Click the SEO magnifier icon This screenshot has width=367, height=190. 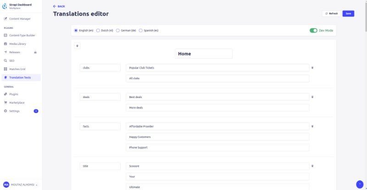click(x=6, y=60)
